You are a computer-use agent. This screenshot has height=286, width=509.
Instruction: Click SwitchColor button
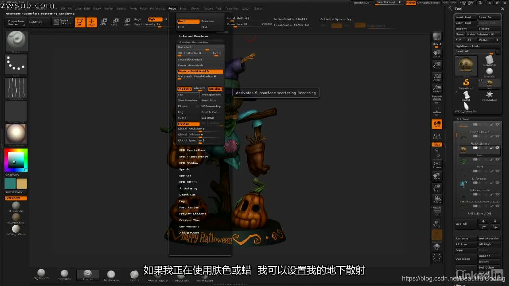click(16, 192)
